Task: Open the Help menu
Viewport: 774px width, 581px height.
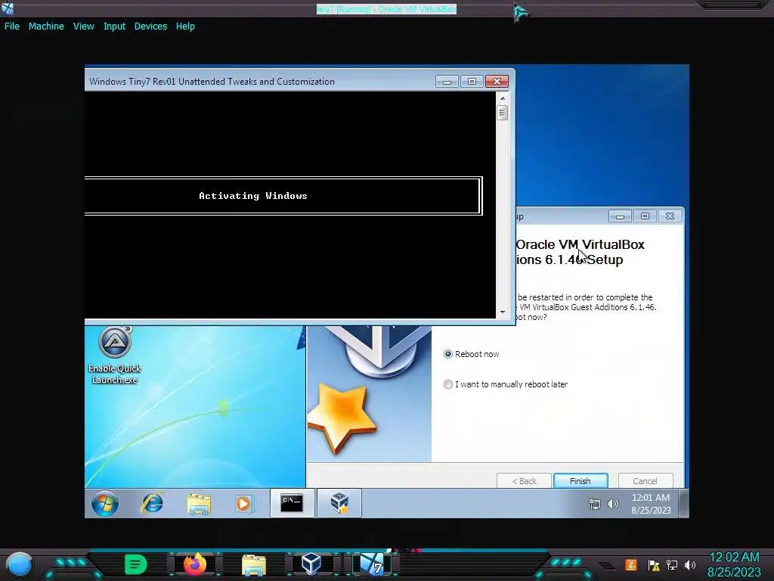Action: click(x=185, y=26)
